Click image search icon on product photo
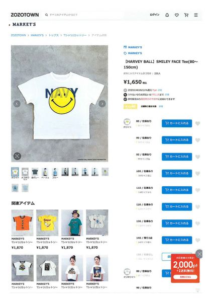This screenshot has height=302, width=213. tap(17, 156)
